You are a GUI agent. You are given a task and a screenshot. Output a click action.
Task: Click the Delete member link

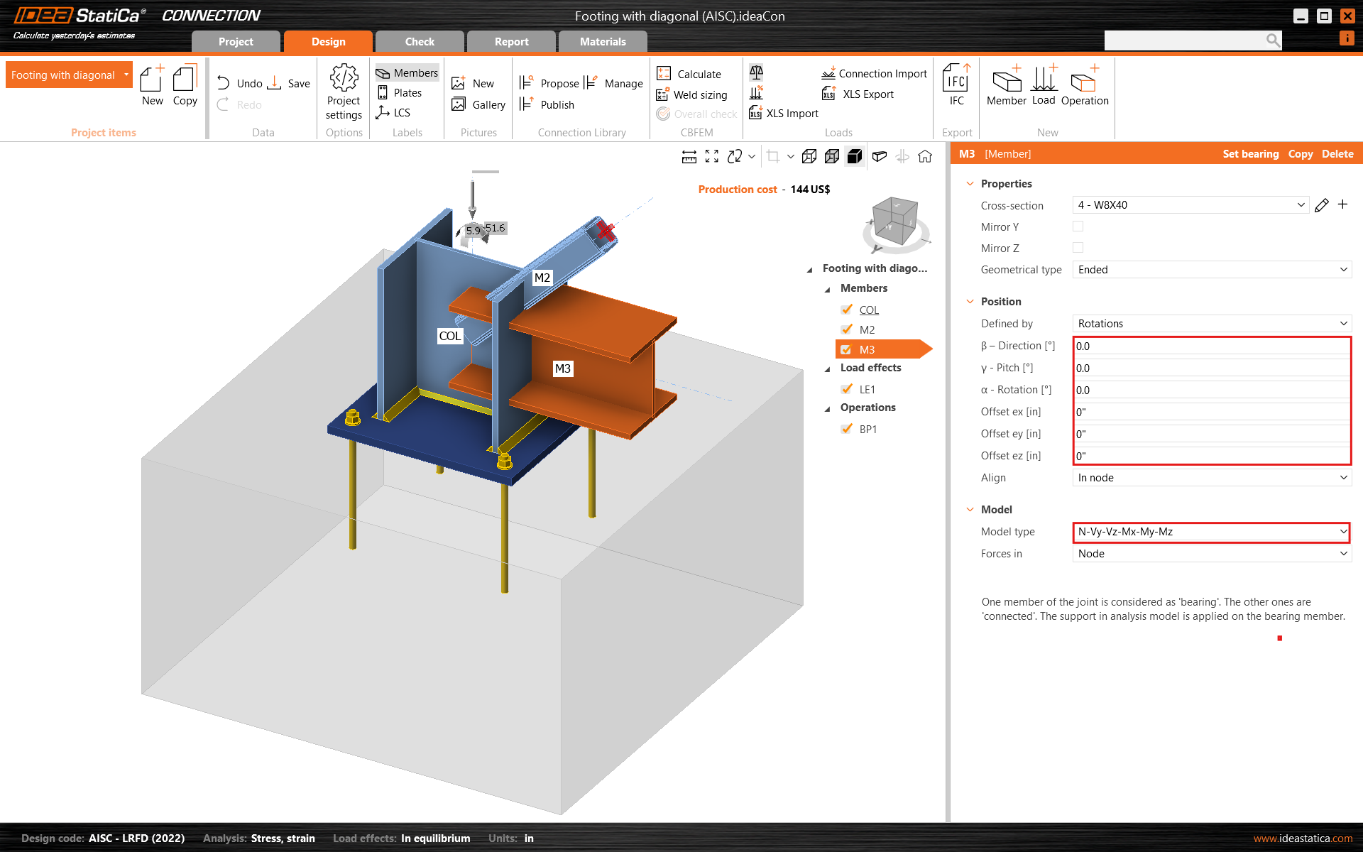click(x=1337, y=154)
